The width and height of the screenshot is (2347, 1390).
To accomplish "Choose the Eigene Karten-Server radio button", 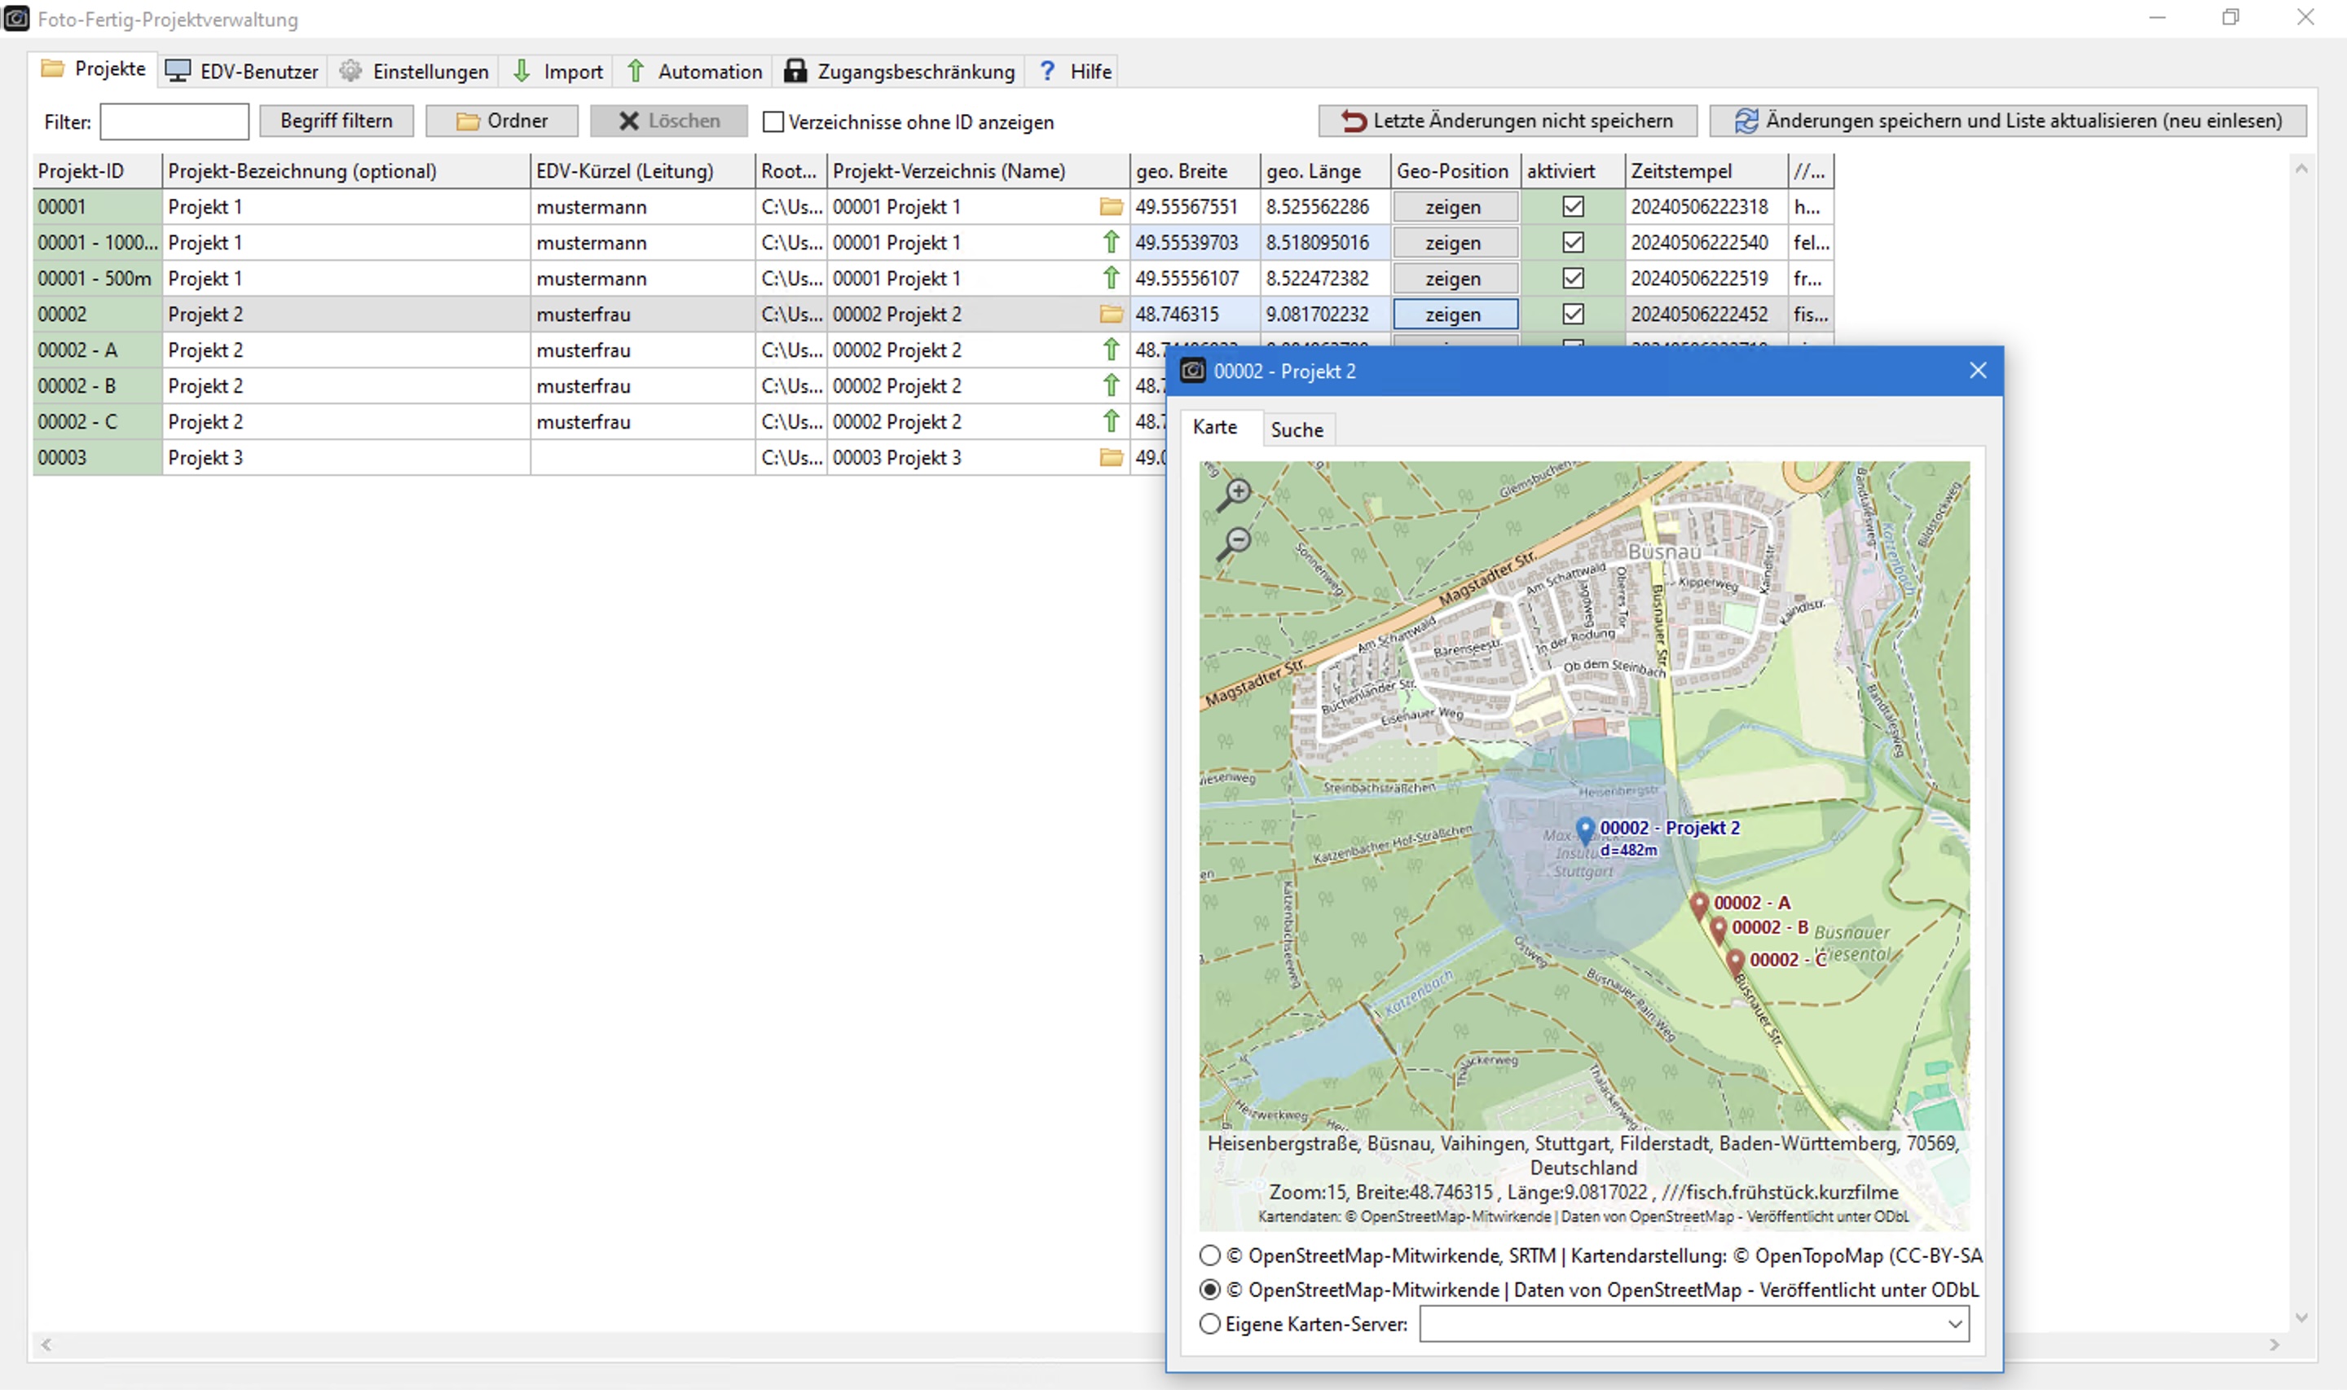I will tap(1210, 1323).
